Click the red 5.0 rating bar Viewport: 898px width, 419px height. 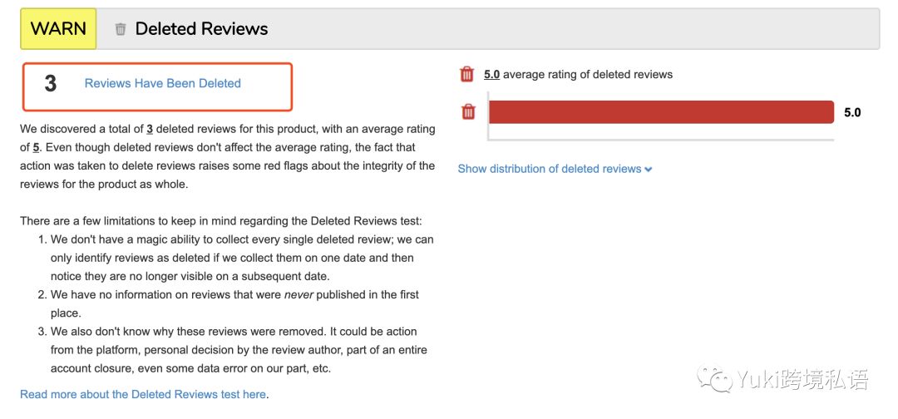[661, 112]
